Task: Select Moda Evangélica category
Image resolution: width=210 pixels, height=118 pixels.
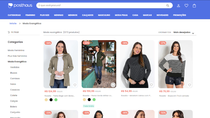Action: click(x=17, y=62)
